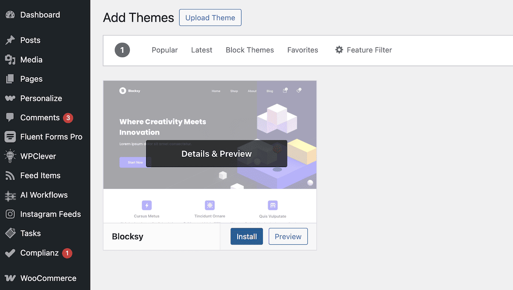Click the Posts pushpin icon

[x=10, y=41]
